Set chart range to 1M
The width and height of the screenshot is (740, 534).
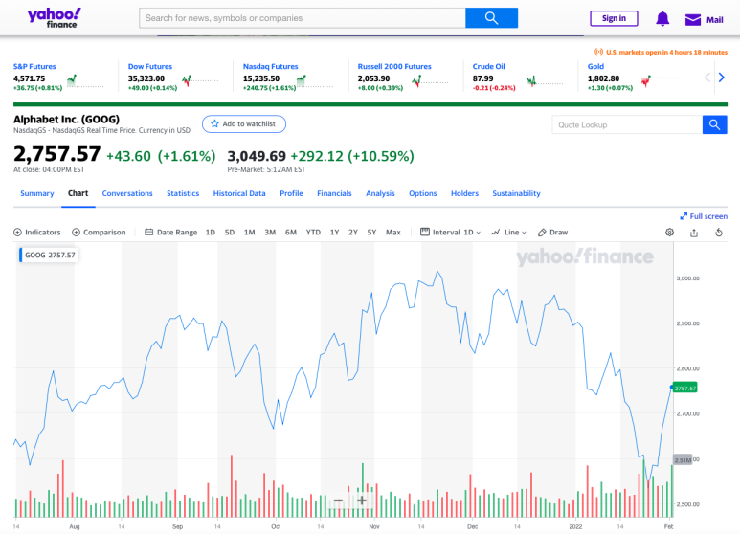tap(249, 233)
